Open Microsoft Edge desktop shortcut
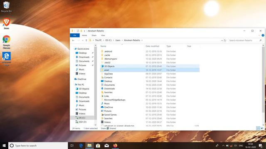266x149 pixels. point(7,59)
